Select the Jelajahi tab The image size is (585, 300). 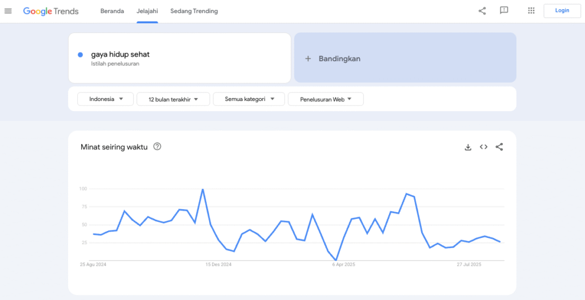[x=147, y=11]
